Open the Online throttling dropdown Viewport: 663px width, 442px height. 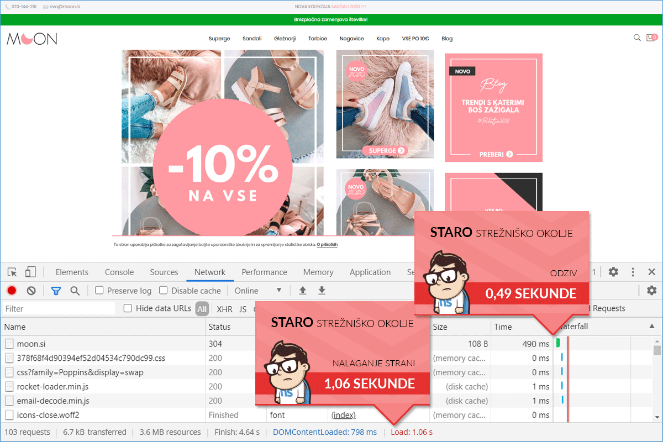[258, 291]
